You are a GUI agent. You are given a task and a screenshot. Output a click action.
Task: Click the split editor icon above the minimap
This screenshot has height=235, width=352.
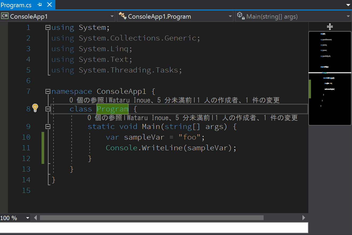[x=330, y=26]
